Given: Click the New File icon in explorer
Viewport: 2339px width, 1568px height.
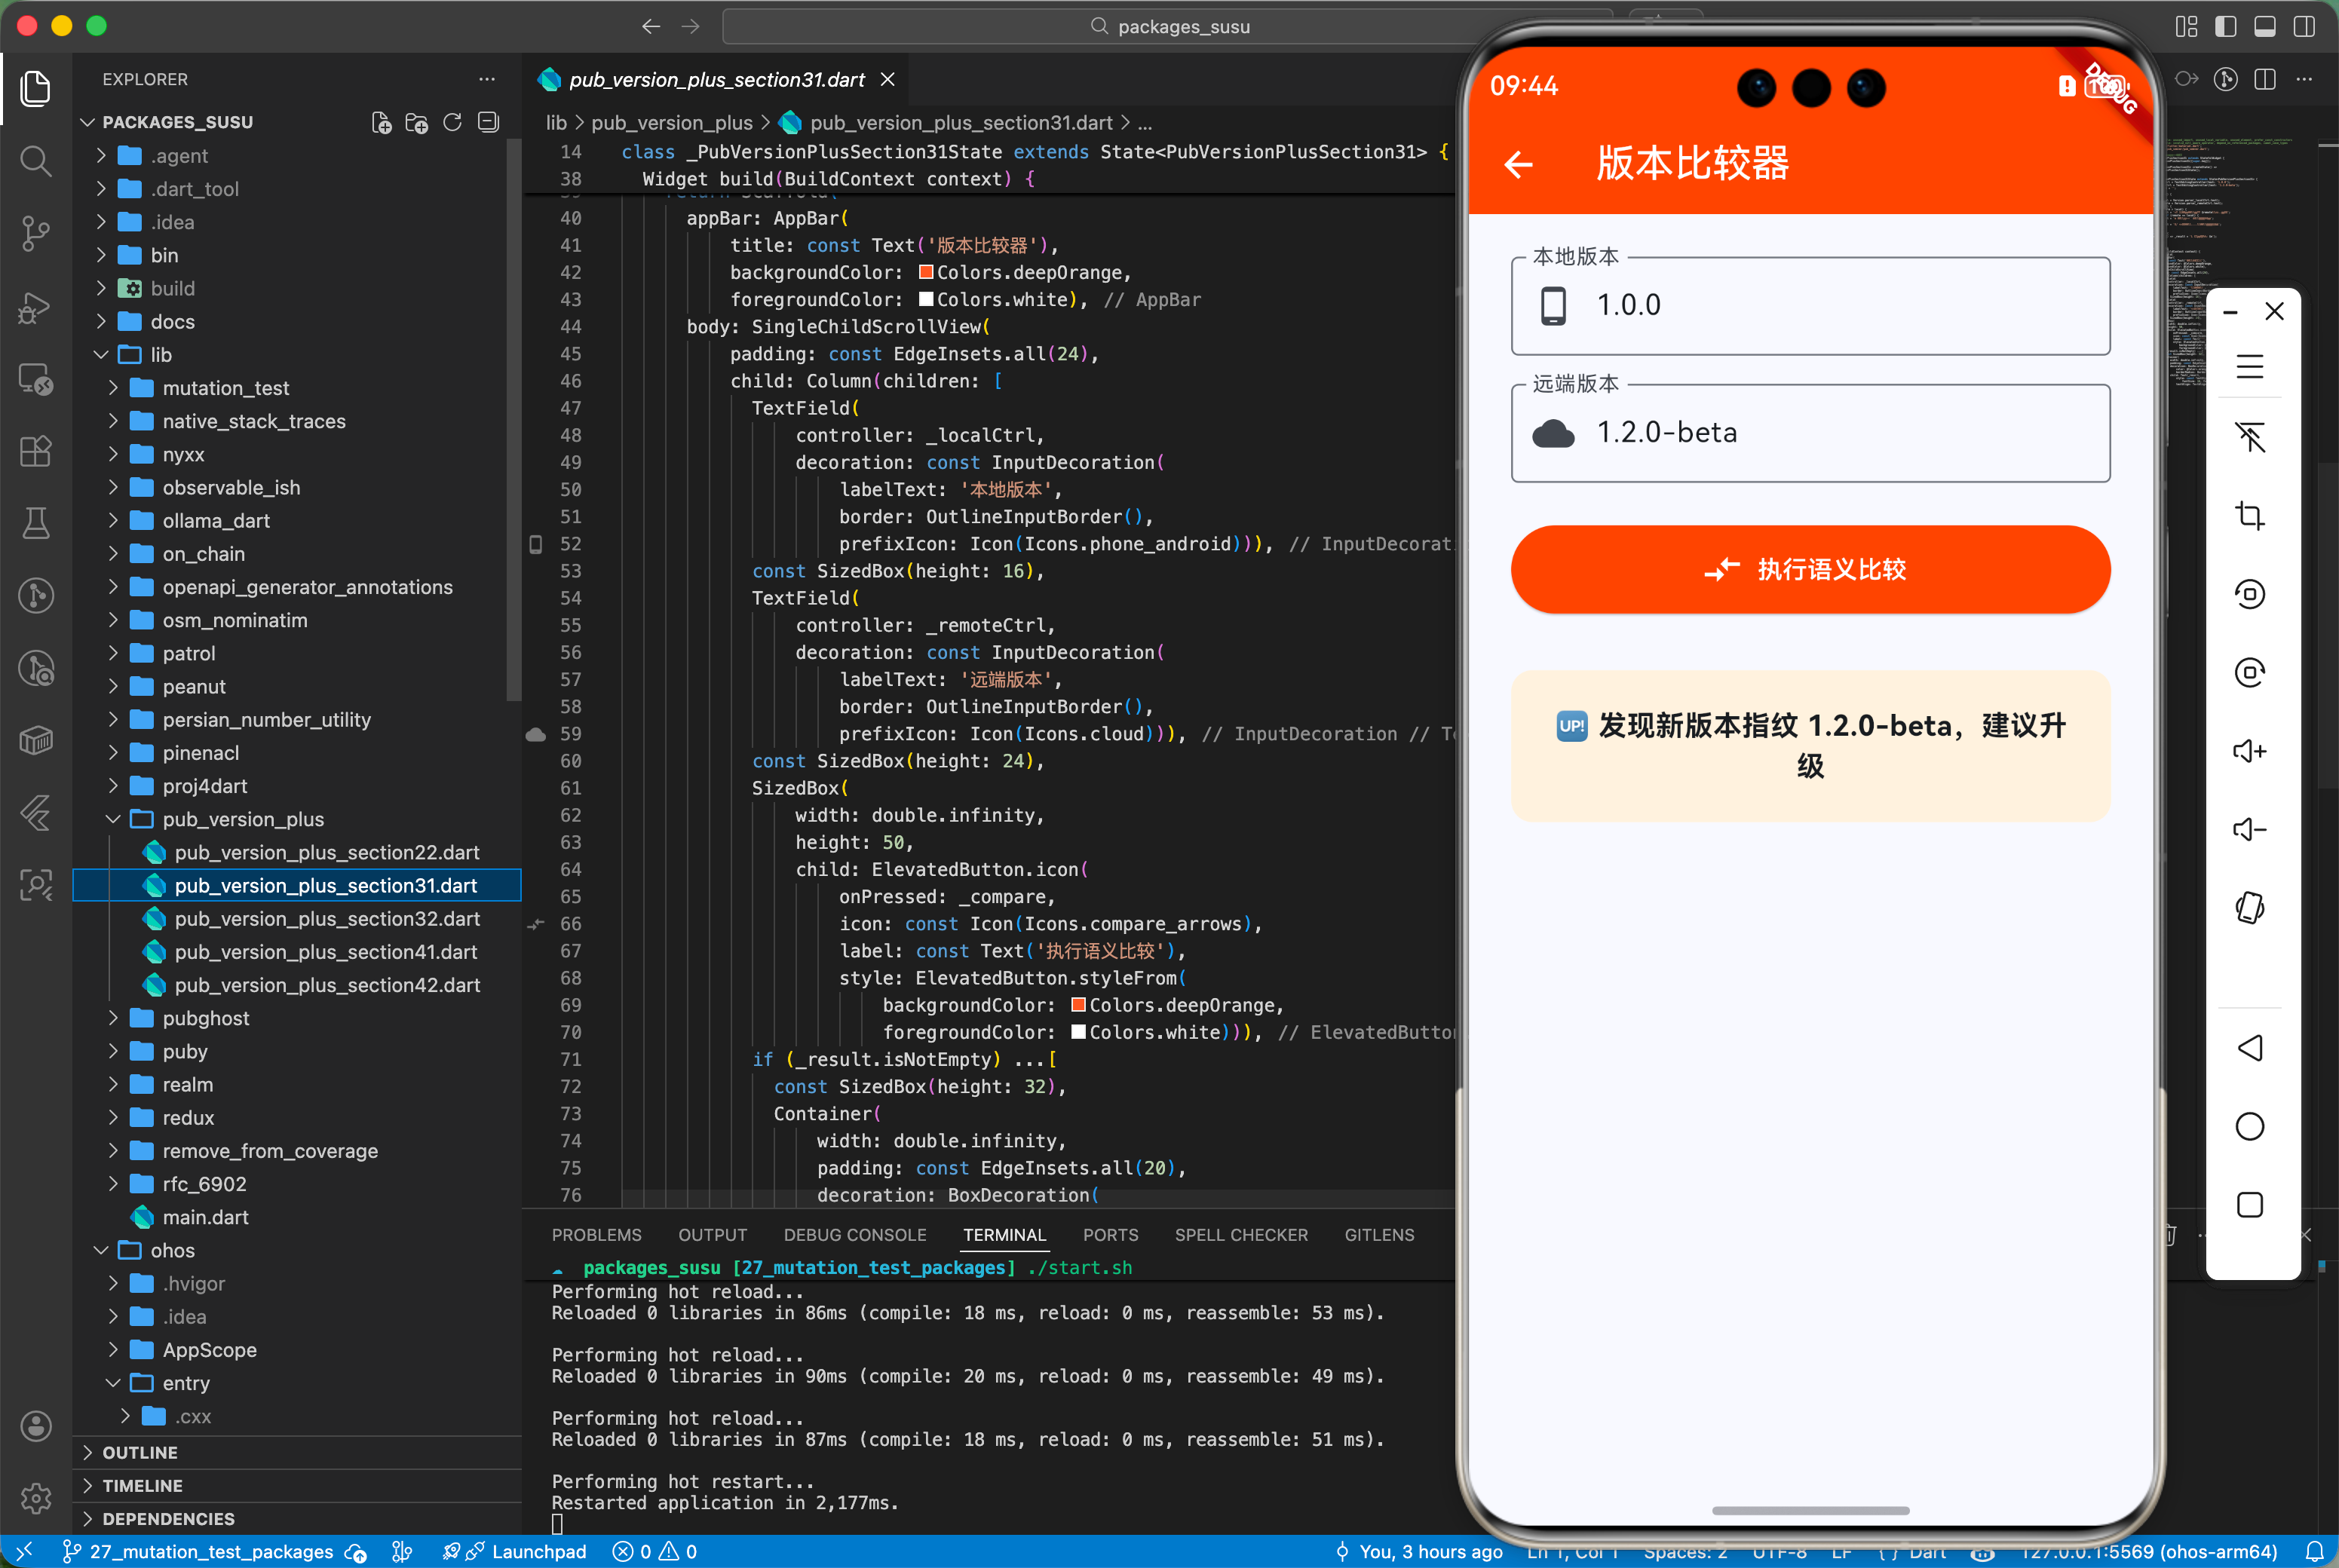Looking at the screenshot, I should (x=381, y=122).
